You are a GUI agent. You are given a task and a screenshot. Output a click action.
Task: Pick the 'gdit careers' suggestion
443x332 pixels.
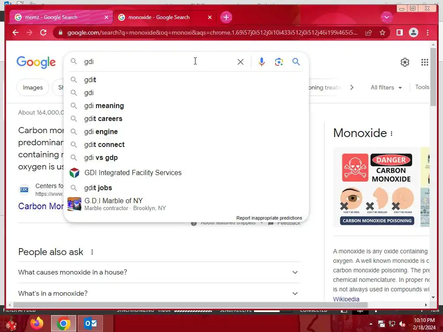186,119
